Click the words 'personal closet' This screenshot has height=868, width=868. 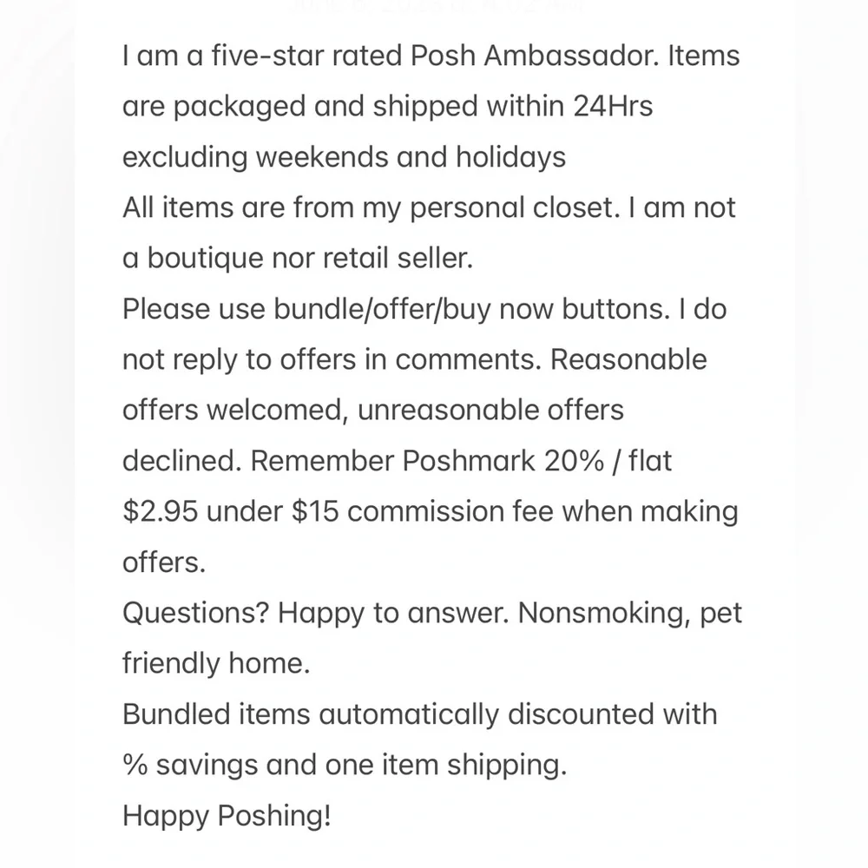[x=513, y=208]
